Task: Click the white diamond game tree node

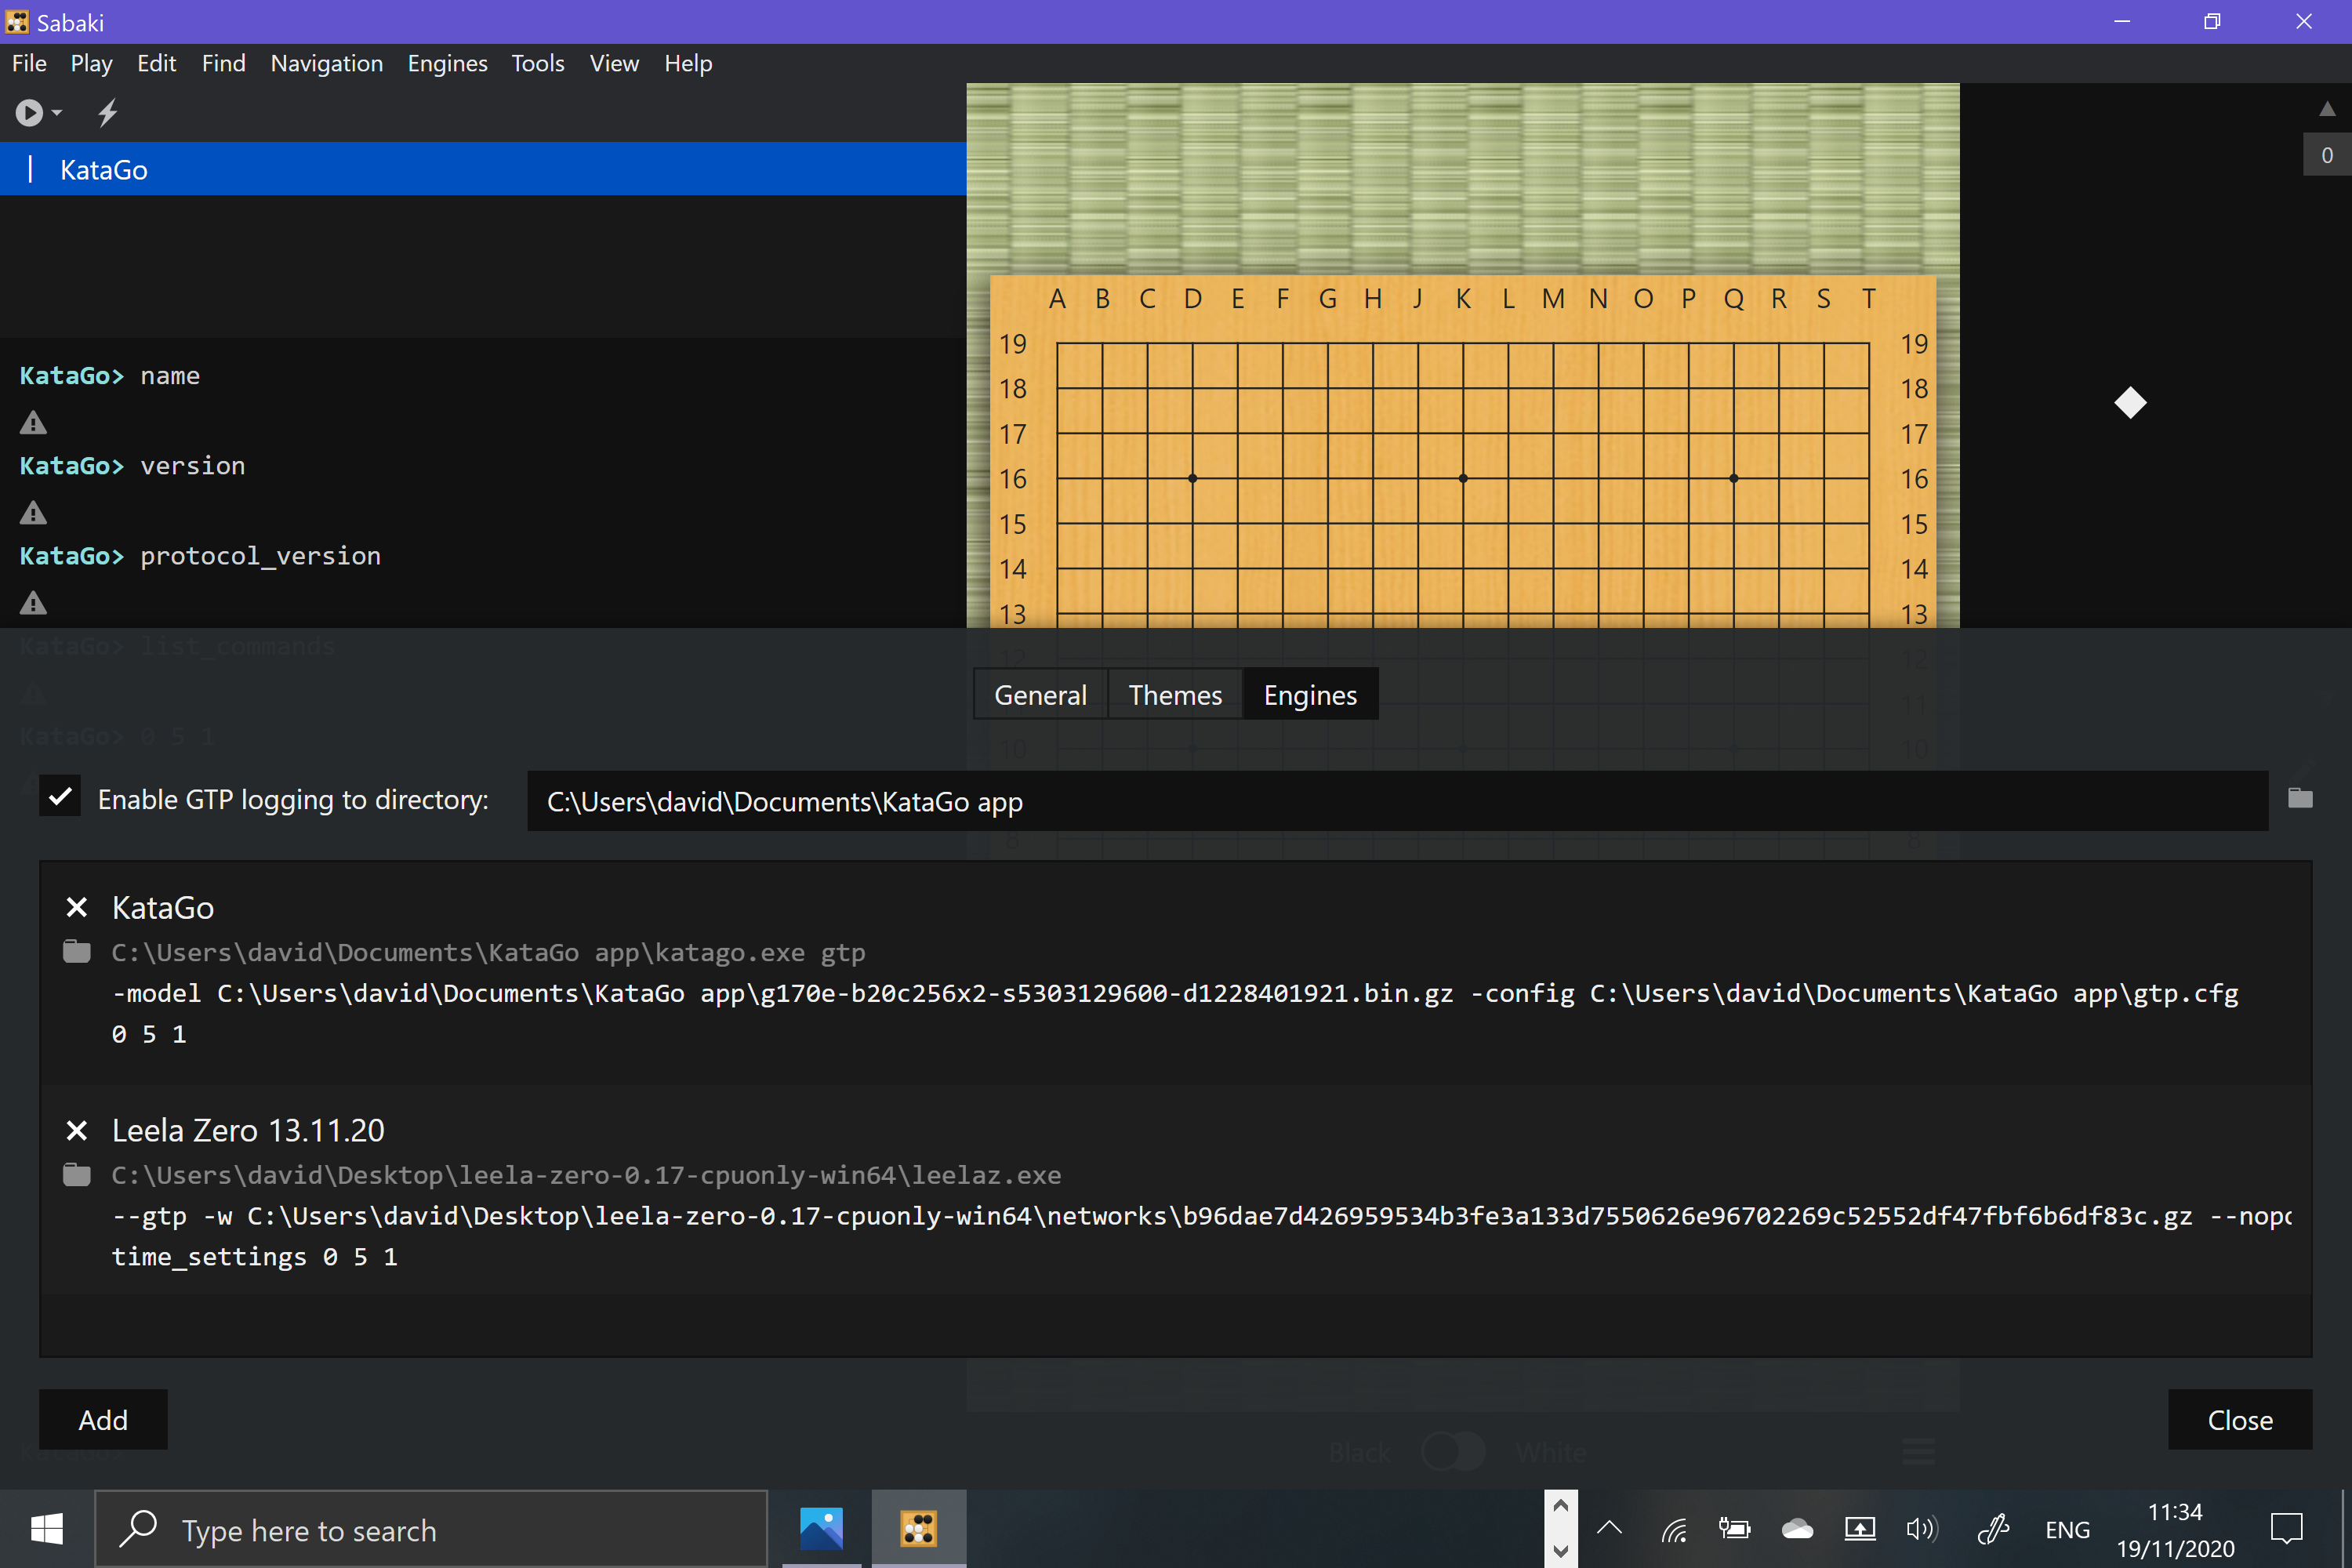Action: (2130, 403)
